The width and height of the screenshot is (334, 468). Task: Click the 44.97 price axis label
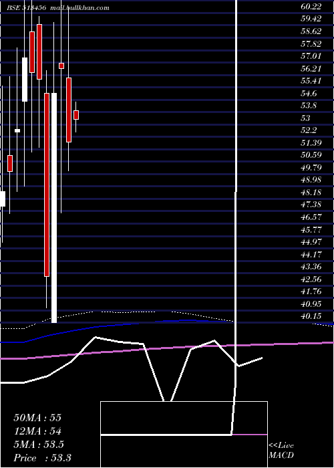click(311, 242)
